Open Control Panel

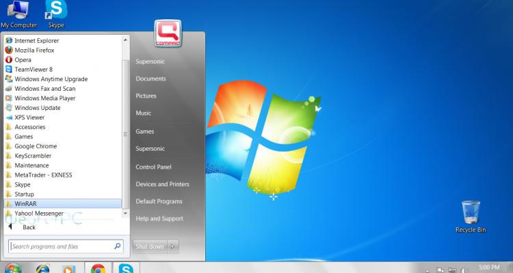153,167
